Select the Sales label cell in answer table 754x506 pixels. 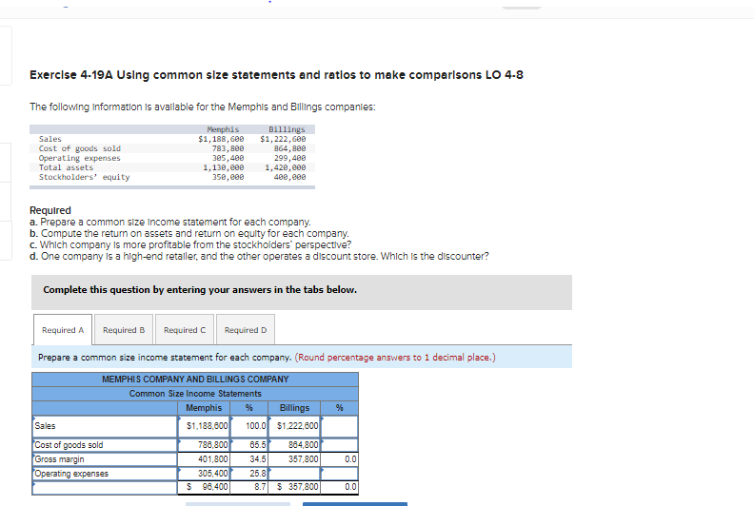point(105,426)
